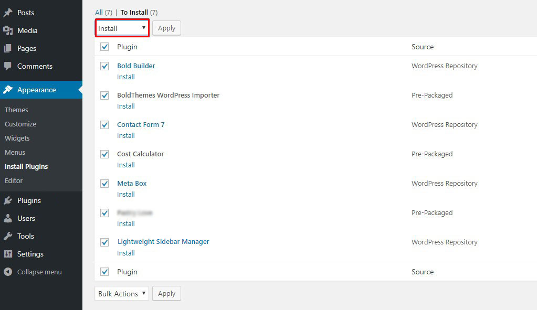Open the Bold Builder plugin link
The width and height of the screenshot is (537, 310).
(x=136, y=66)
